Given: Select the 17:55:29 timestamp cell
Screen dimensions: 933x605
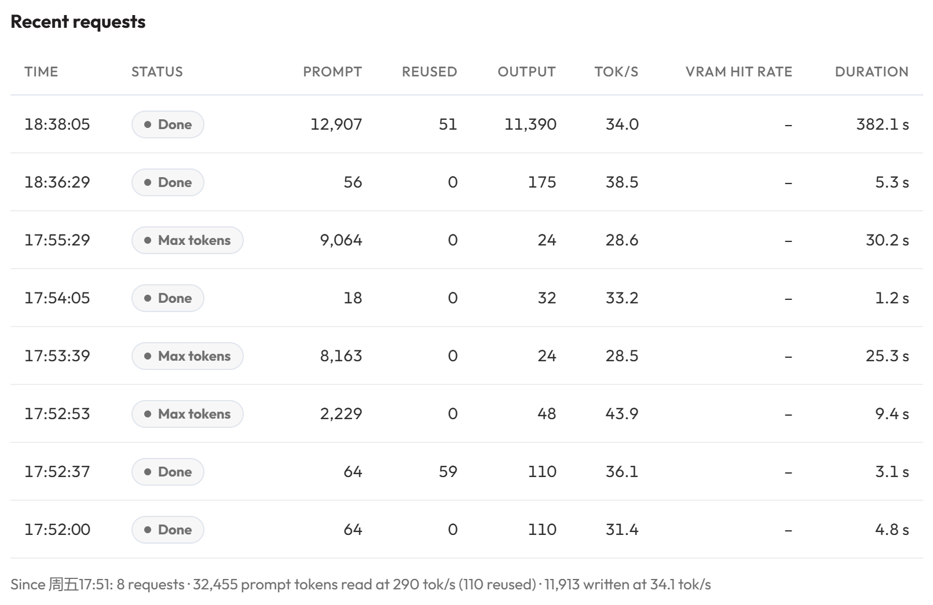Looking at the screenshot, I should (57, 240).
